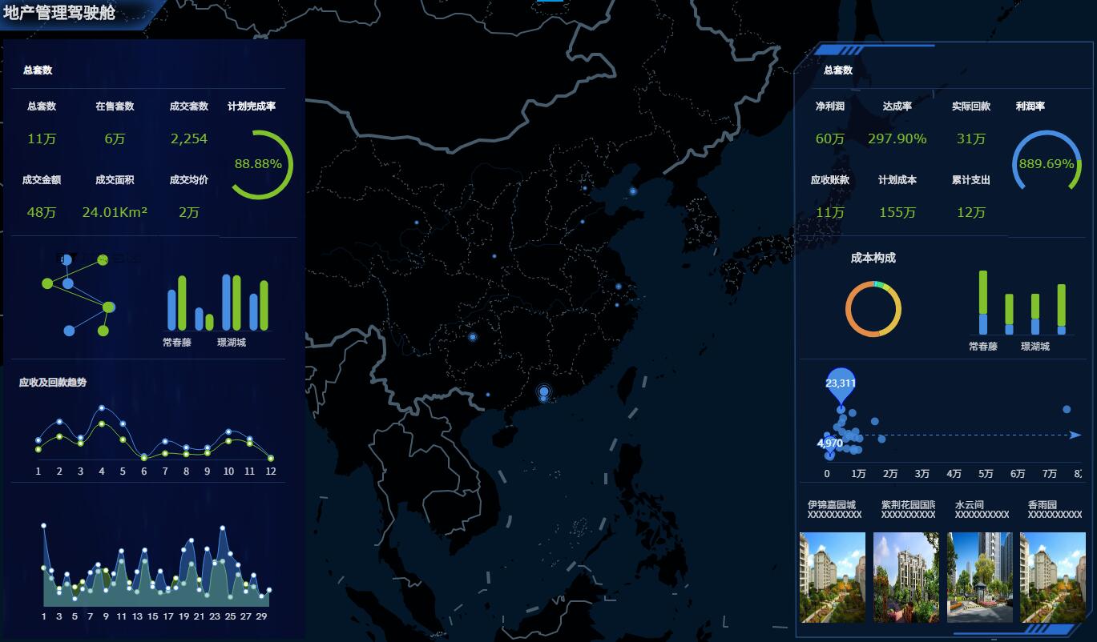The width and height of the screenshot is (1097, 642).
Task: Open the 香雨园 property photo
Action: click(1053, 577)
